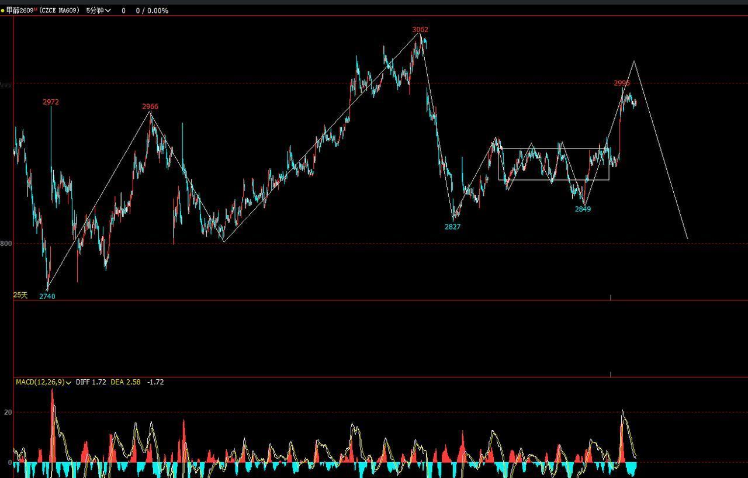
Task: Click the yellow dot before 甲醇2609
Action: [2, 11]
